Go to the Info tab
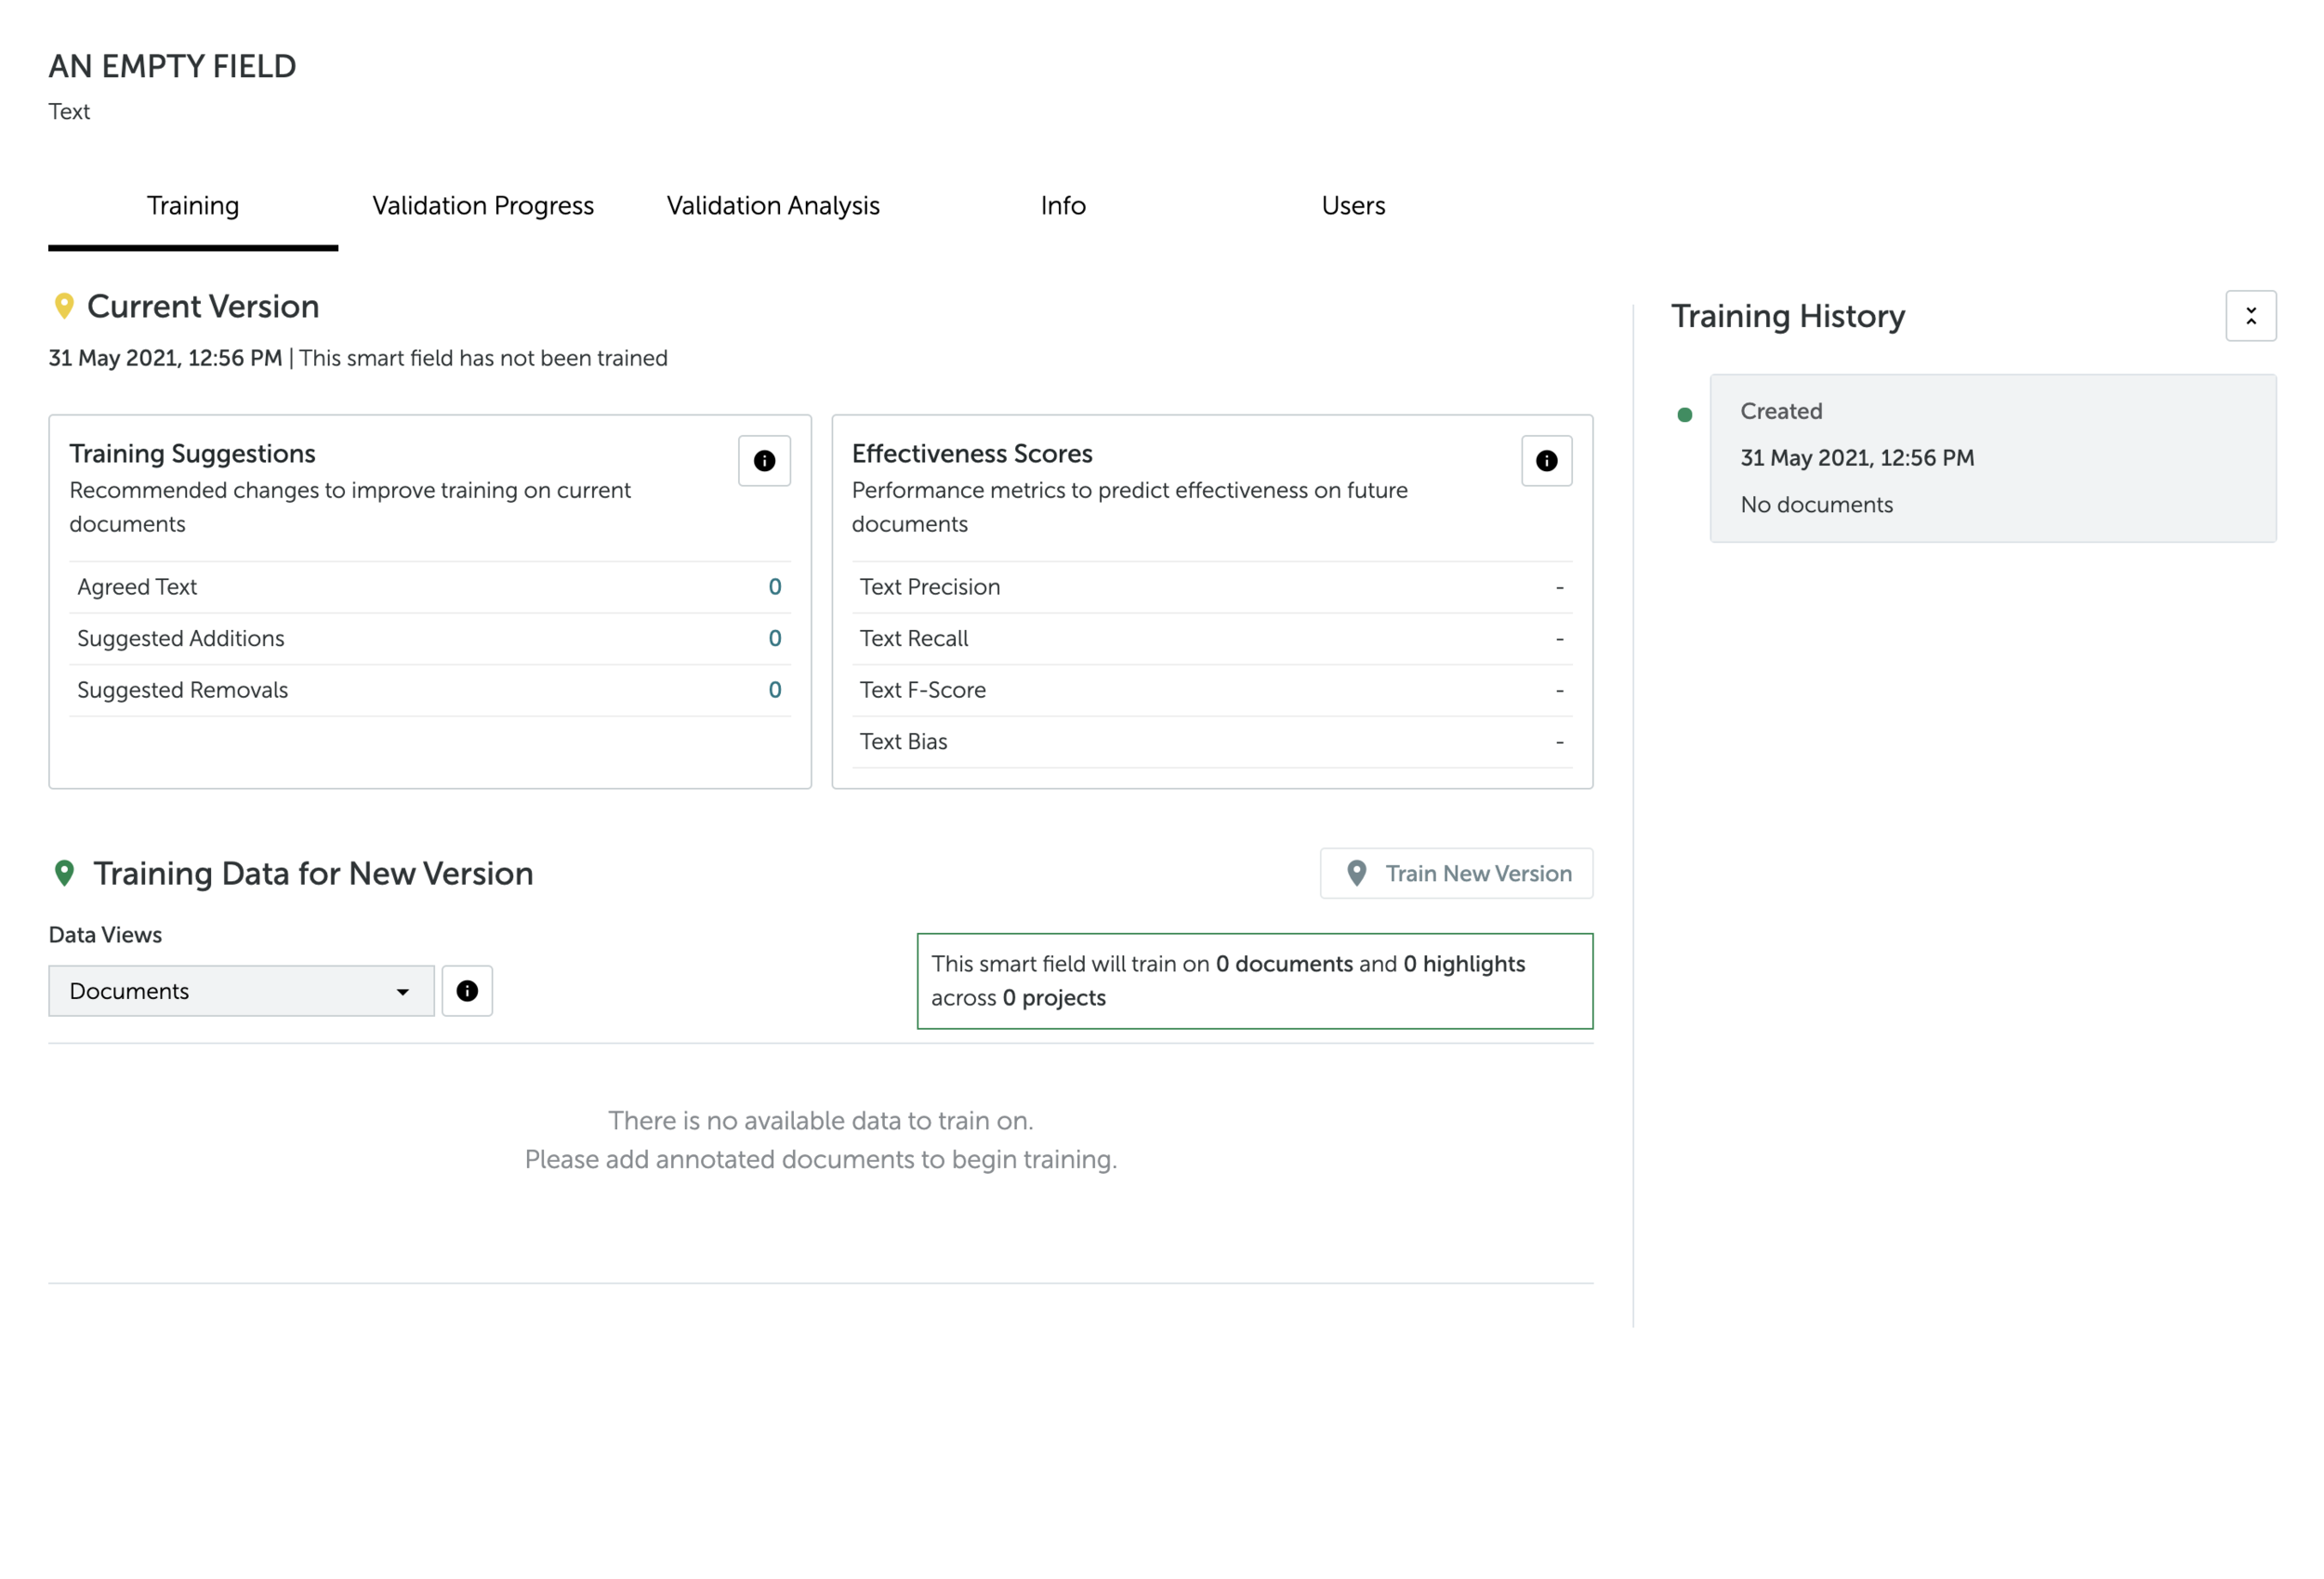Image resolution: width=2324 pixels, height=1579 pixels. [1062, 206]
